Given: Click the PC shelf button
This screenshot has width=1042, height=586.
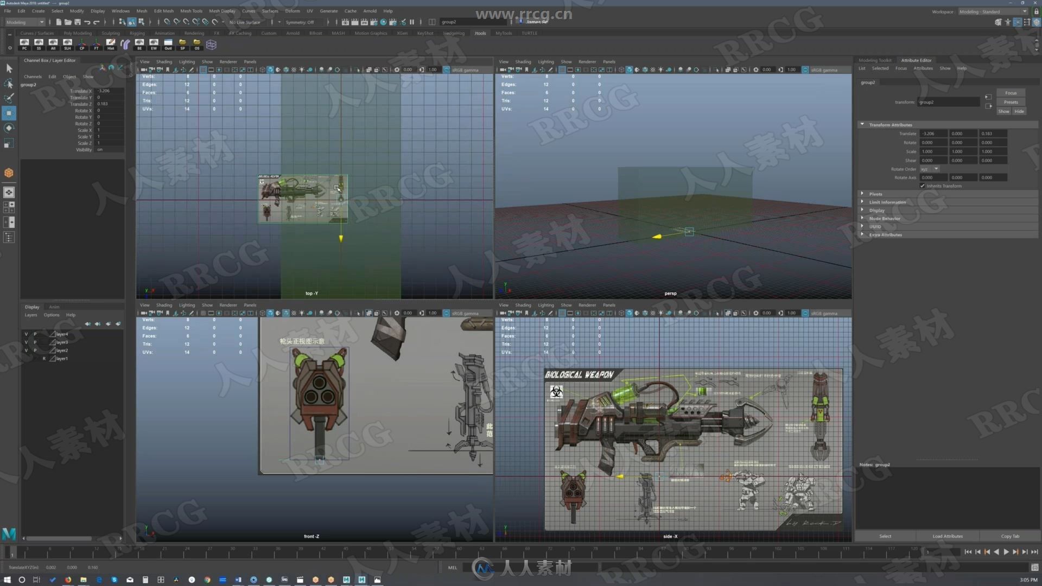Looking at the screenshot, I should click(24, 44).
